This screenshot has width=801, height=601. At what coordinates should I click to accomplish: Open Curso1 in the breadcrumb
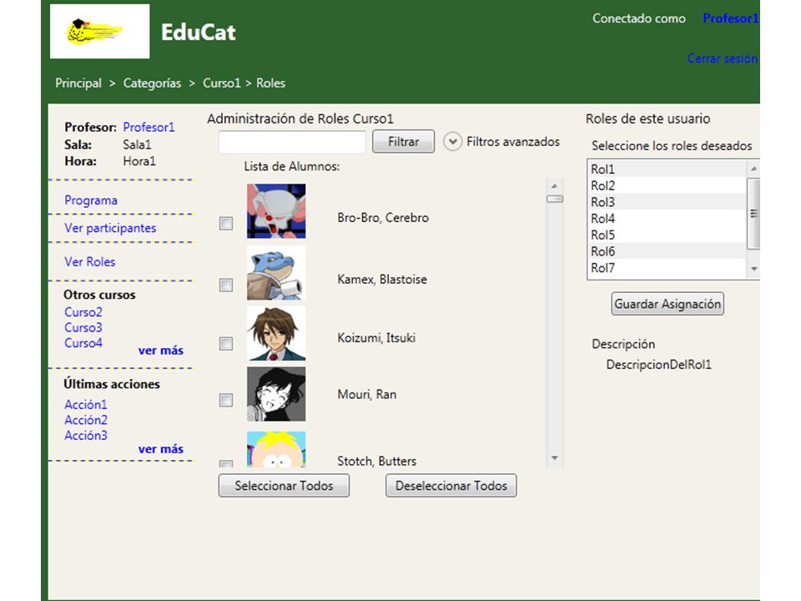(222, 83)
